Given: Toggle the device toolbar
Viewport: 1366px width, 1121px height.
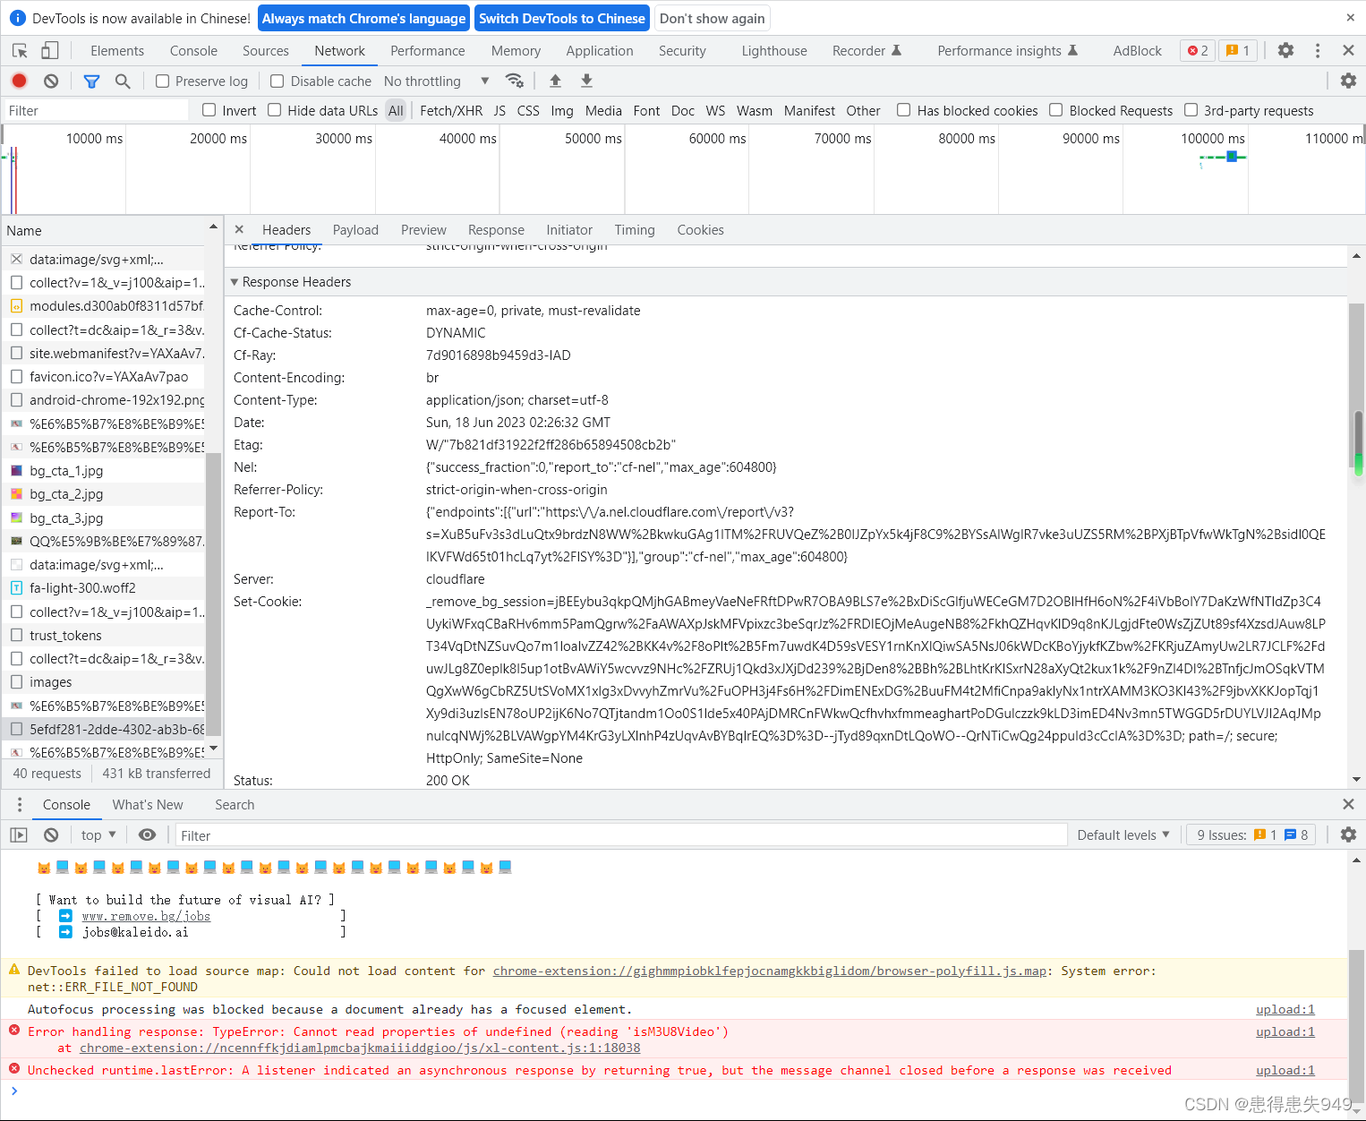Looking at the screenshot, I should (x=49, y=50).
